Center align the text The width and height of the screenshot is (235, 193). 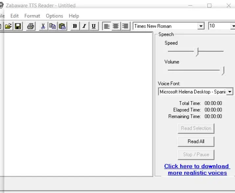click(x=116, y=26)
